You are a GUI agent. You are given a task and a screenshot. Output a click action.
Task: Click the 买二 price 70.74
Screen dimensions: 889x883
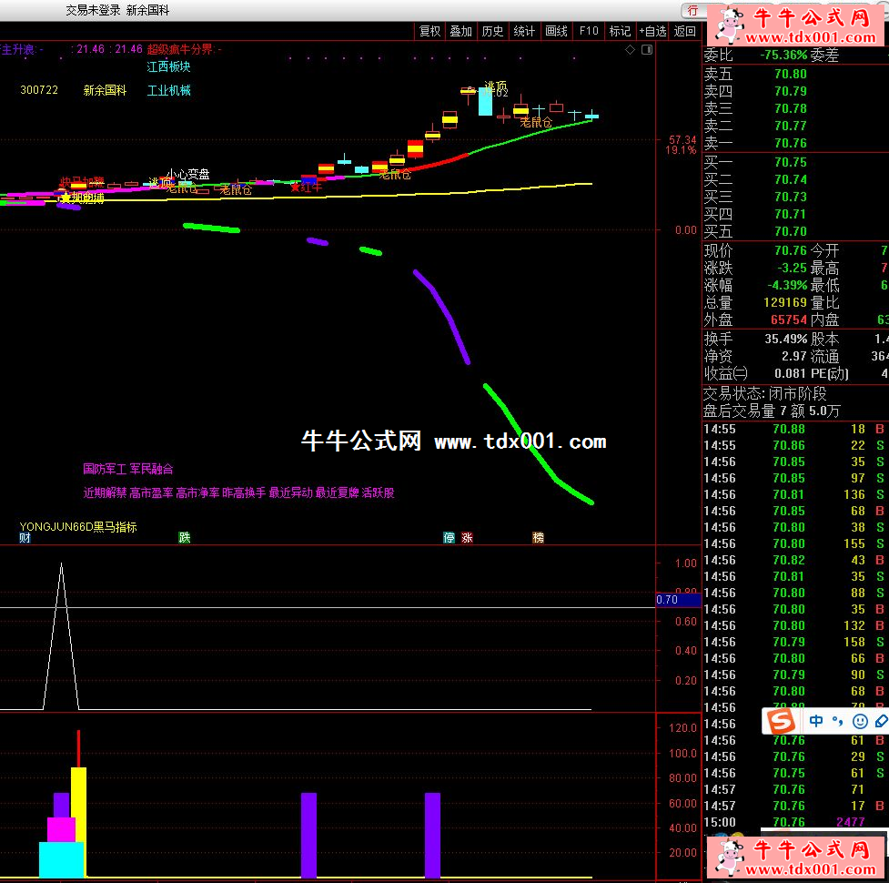[791, 179]
